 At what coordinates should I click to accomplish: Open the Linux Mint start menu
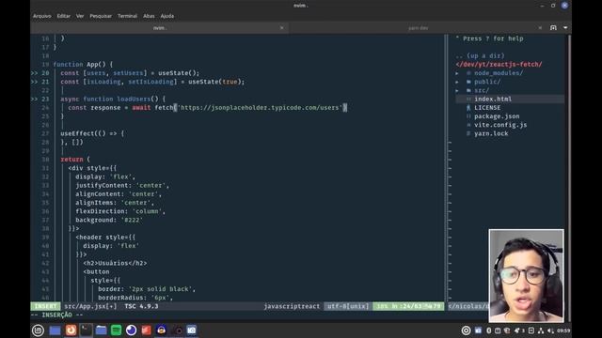pos(38,330)
